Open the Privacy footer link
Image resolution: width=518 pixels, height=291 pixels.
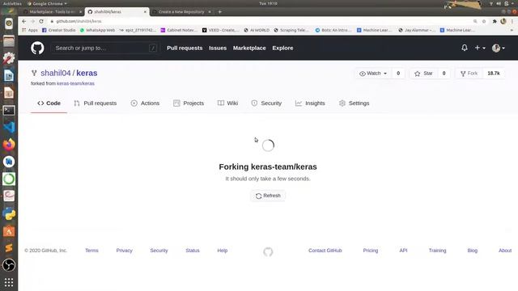124,251
